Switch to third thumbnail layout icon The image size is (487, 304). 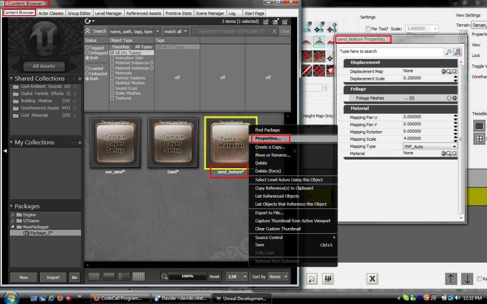[124, 276]
